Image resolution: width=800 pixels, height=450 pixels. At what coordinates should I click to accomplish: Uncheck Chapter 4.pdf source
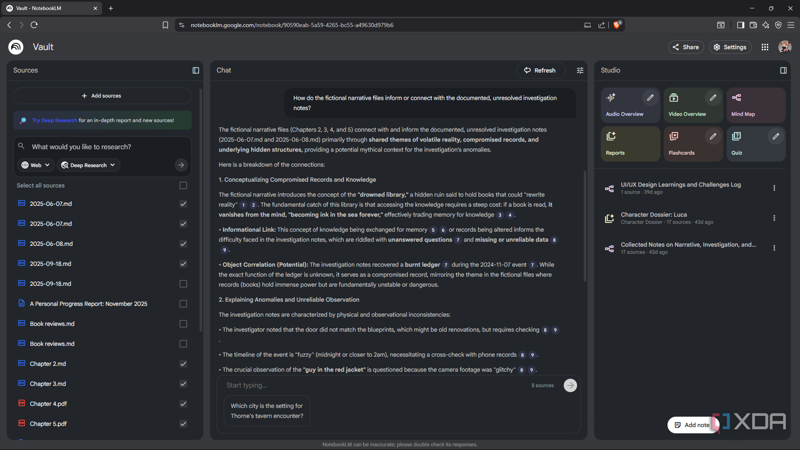coord(183,404)
